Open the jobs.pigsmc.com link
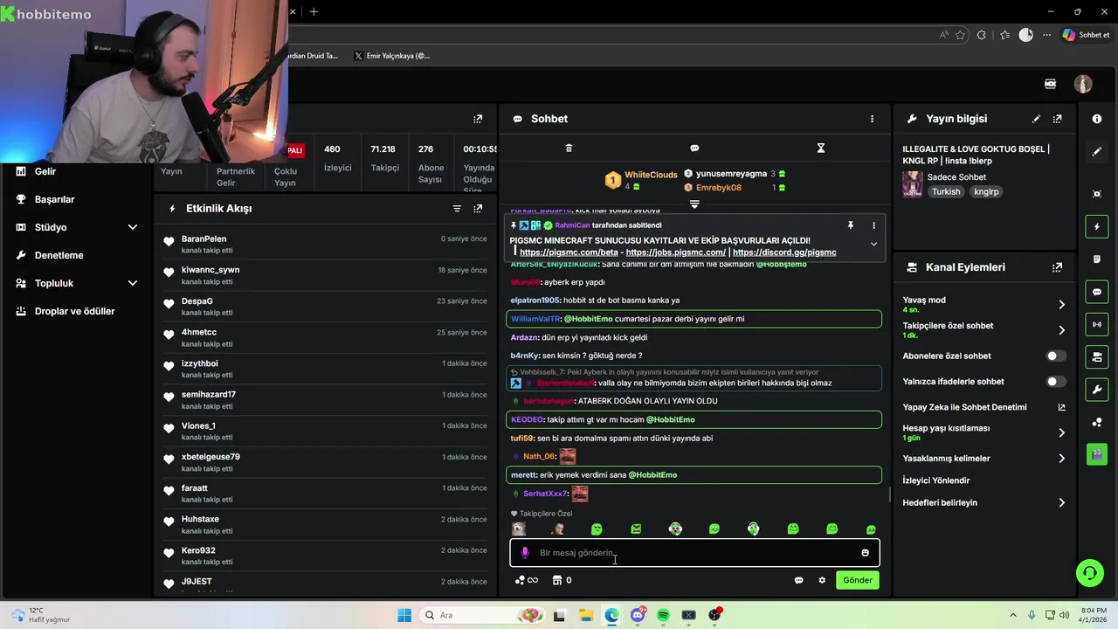1118x629 pixels. click(x=675, y=252)
